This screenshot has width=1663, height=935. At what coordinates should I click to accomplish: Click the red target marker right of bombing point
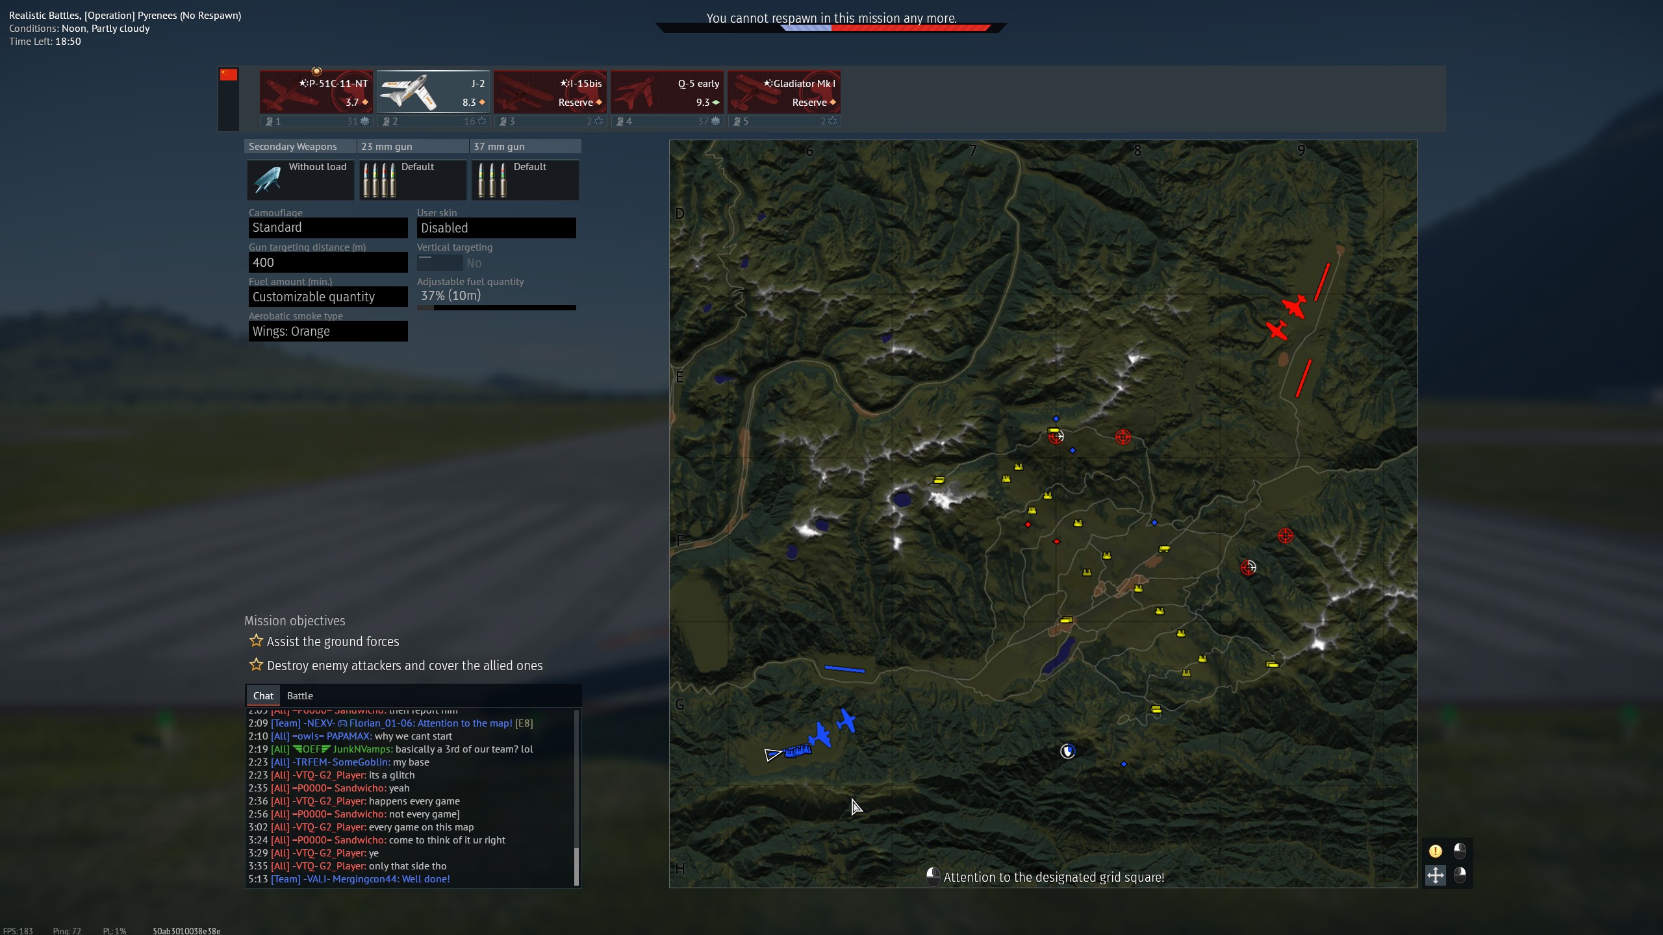(x=1123, y=437)
